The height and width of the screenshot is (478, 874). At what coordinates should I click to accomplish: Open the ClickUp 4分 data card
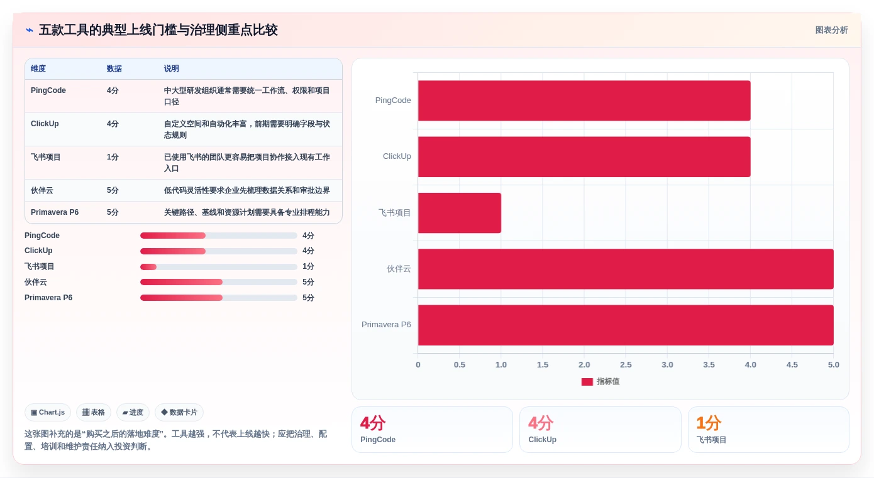point(600,430)
